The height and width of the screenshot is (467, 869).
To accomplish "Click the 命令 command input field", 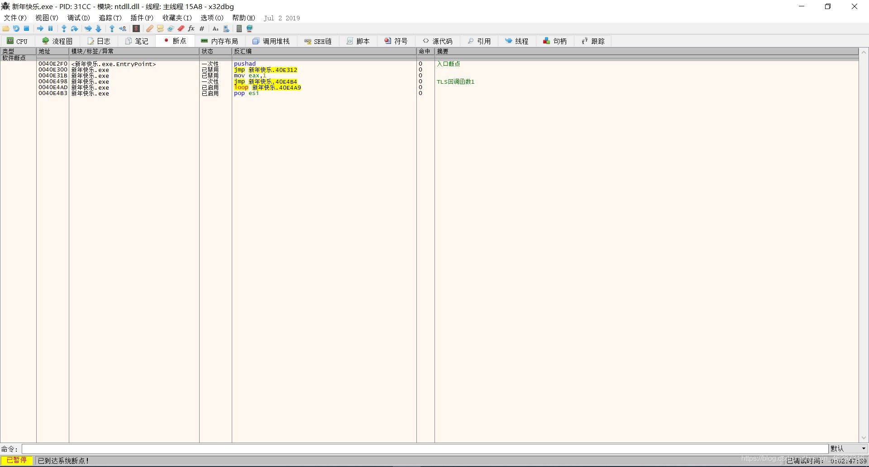I will pos(425,448).
